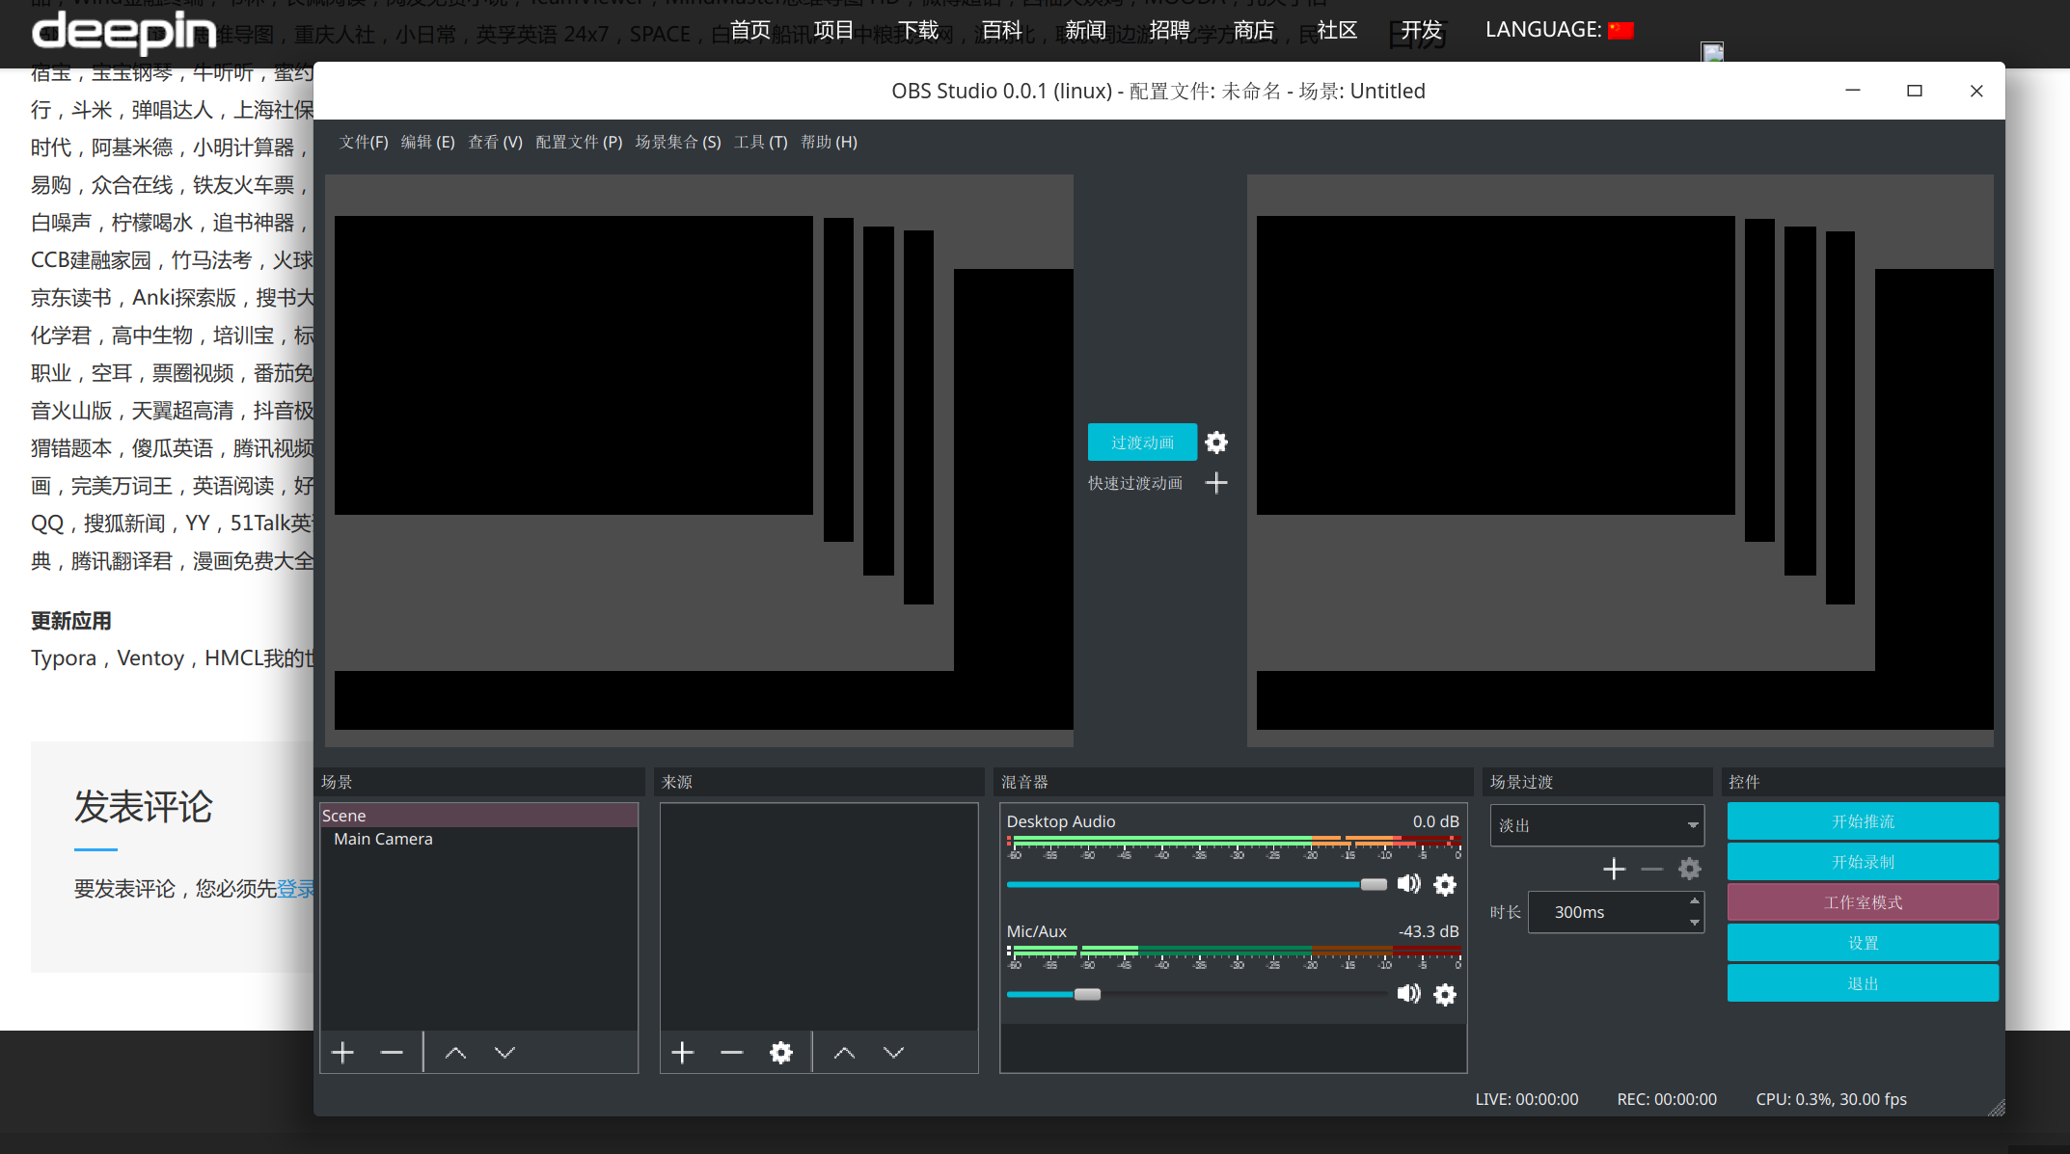Click 开始推流 start streaming button
Screen dimensions: 2070x1154
(1863, 821)
